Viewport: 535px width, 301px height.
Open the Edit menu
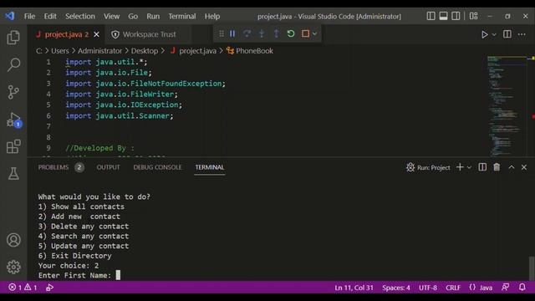coord(50,17)
